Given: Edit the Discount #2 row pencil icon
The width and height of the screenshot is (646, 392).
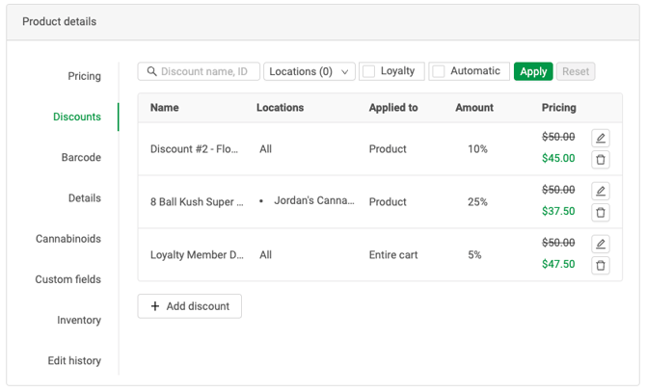Looking at the screenshot, I should [601, 139].
